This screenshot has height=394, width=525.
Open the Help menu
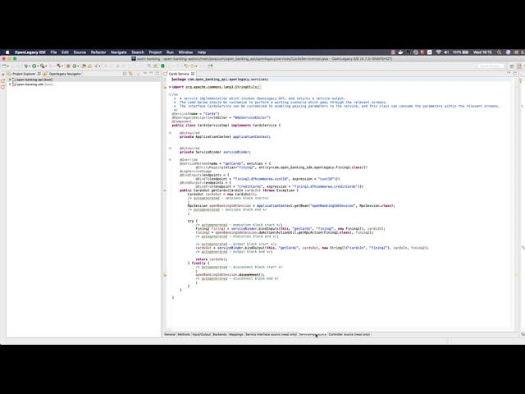click(201, 53)
